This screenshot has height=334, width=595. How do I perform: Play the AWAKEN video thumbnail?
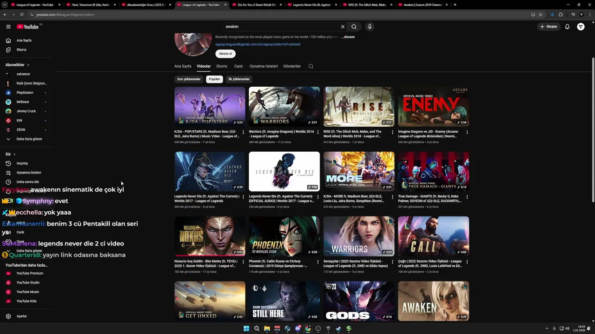[433, 301]
